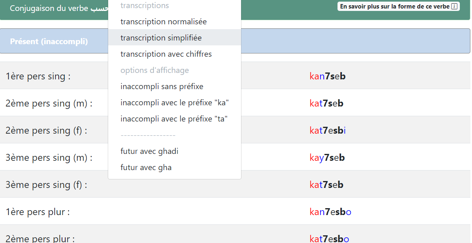Click the feminine form "kat7esbi"

(327, 130)
